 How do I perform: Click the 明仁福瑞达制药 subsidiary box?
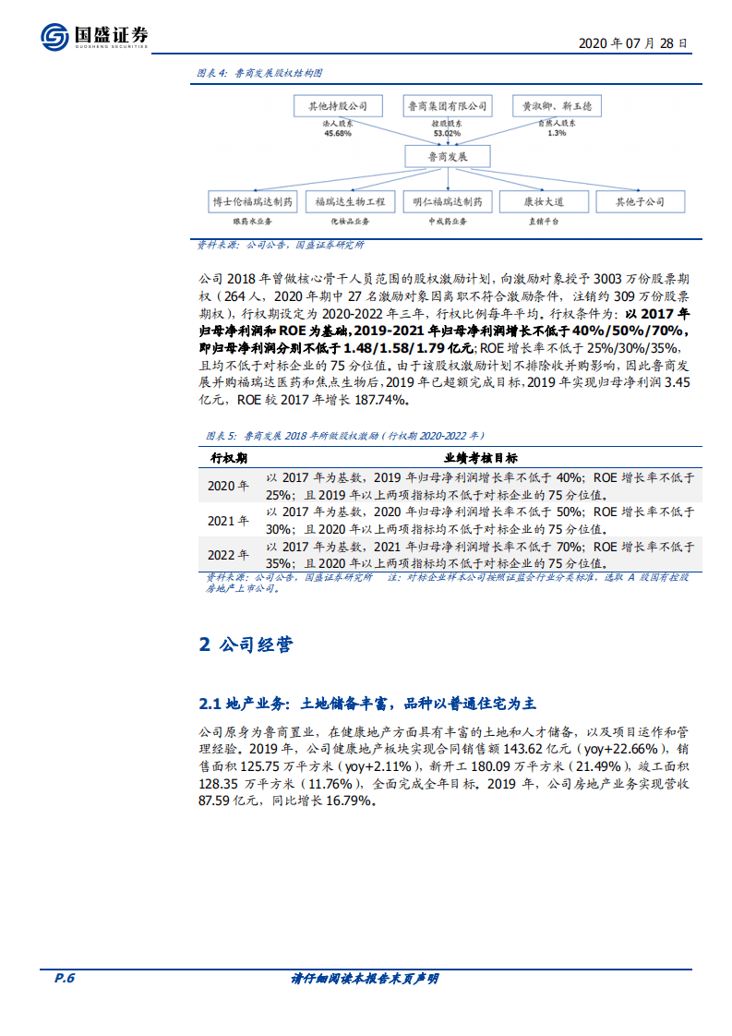pos(448,201)
